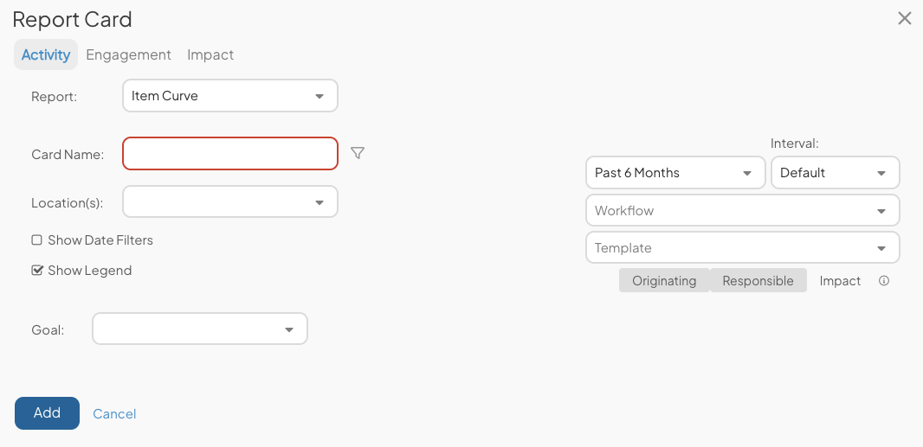Select the Impact toggle beside Responsible

[840, 280]
